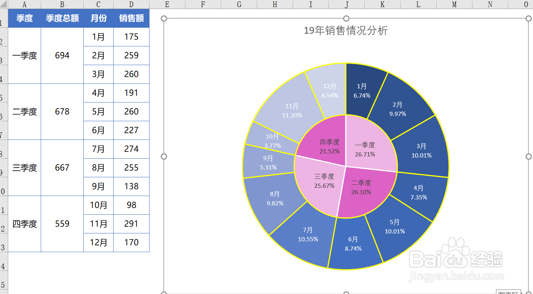Viewport: 533px width, 294px height.
Task: Click the 2月 month cell in table
Action: (99, 56)
